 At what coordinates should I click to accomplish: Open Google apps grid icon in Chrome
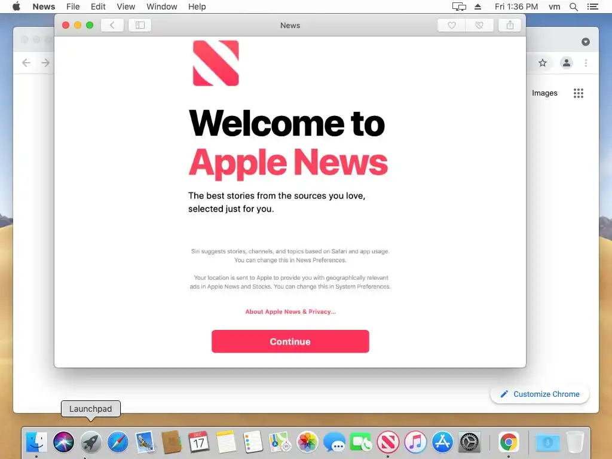pyautogui.click(x=579, y=93)
